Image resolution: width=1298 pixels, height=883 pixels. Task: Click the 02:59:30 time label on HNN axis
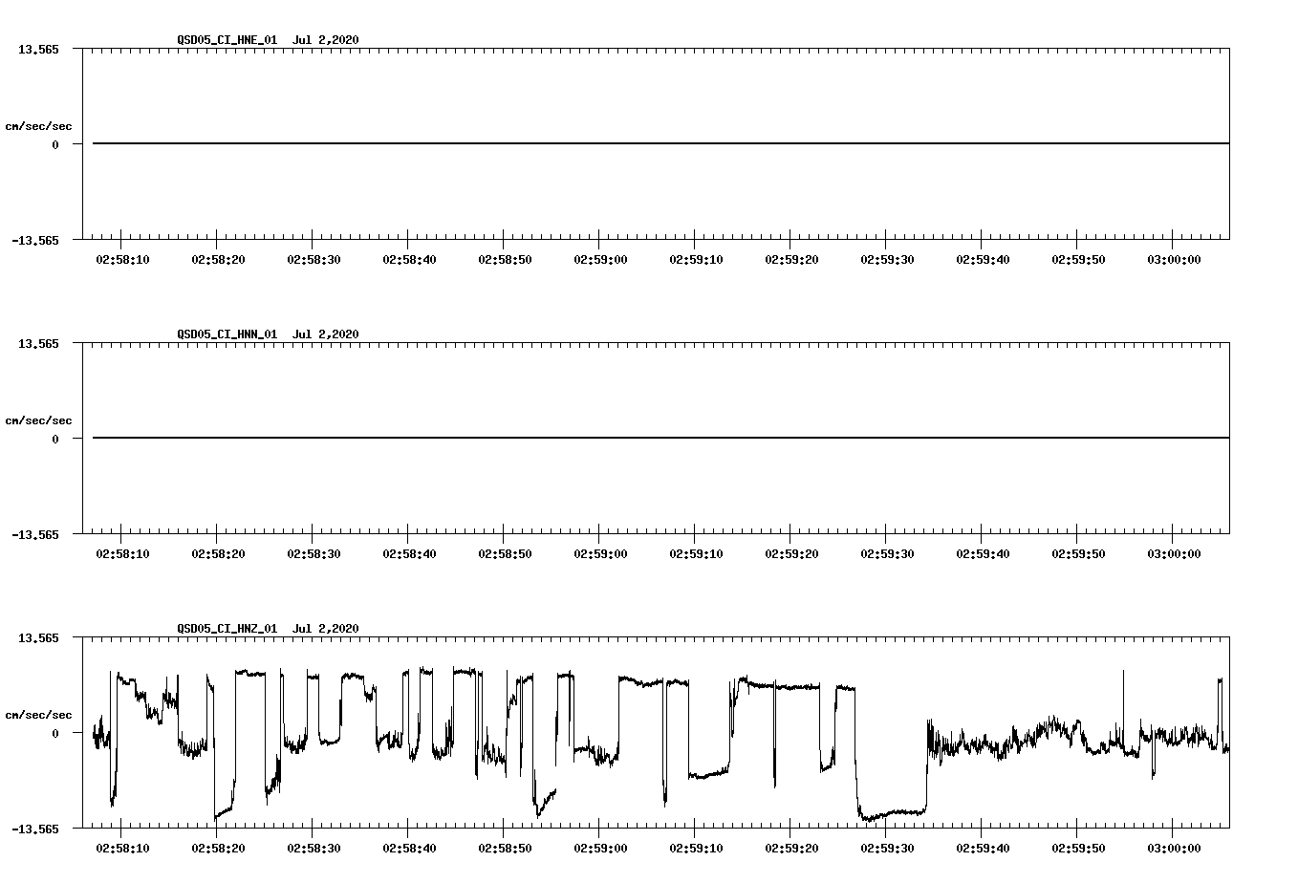coord(887,554)
